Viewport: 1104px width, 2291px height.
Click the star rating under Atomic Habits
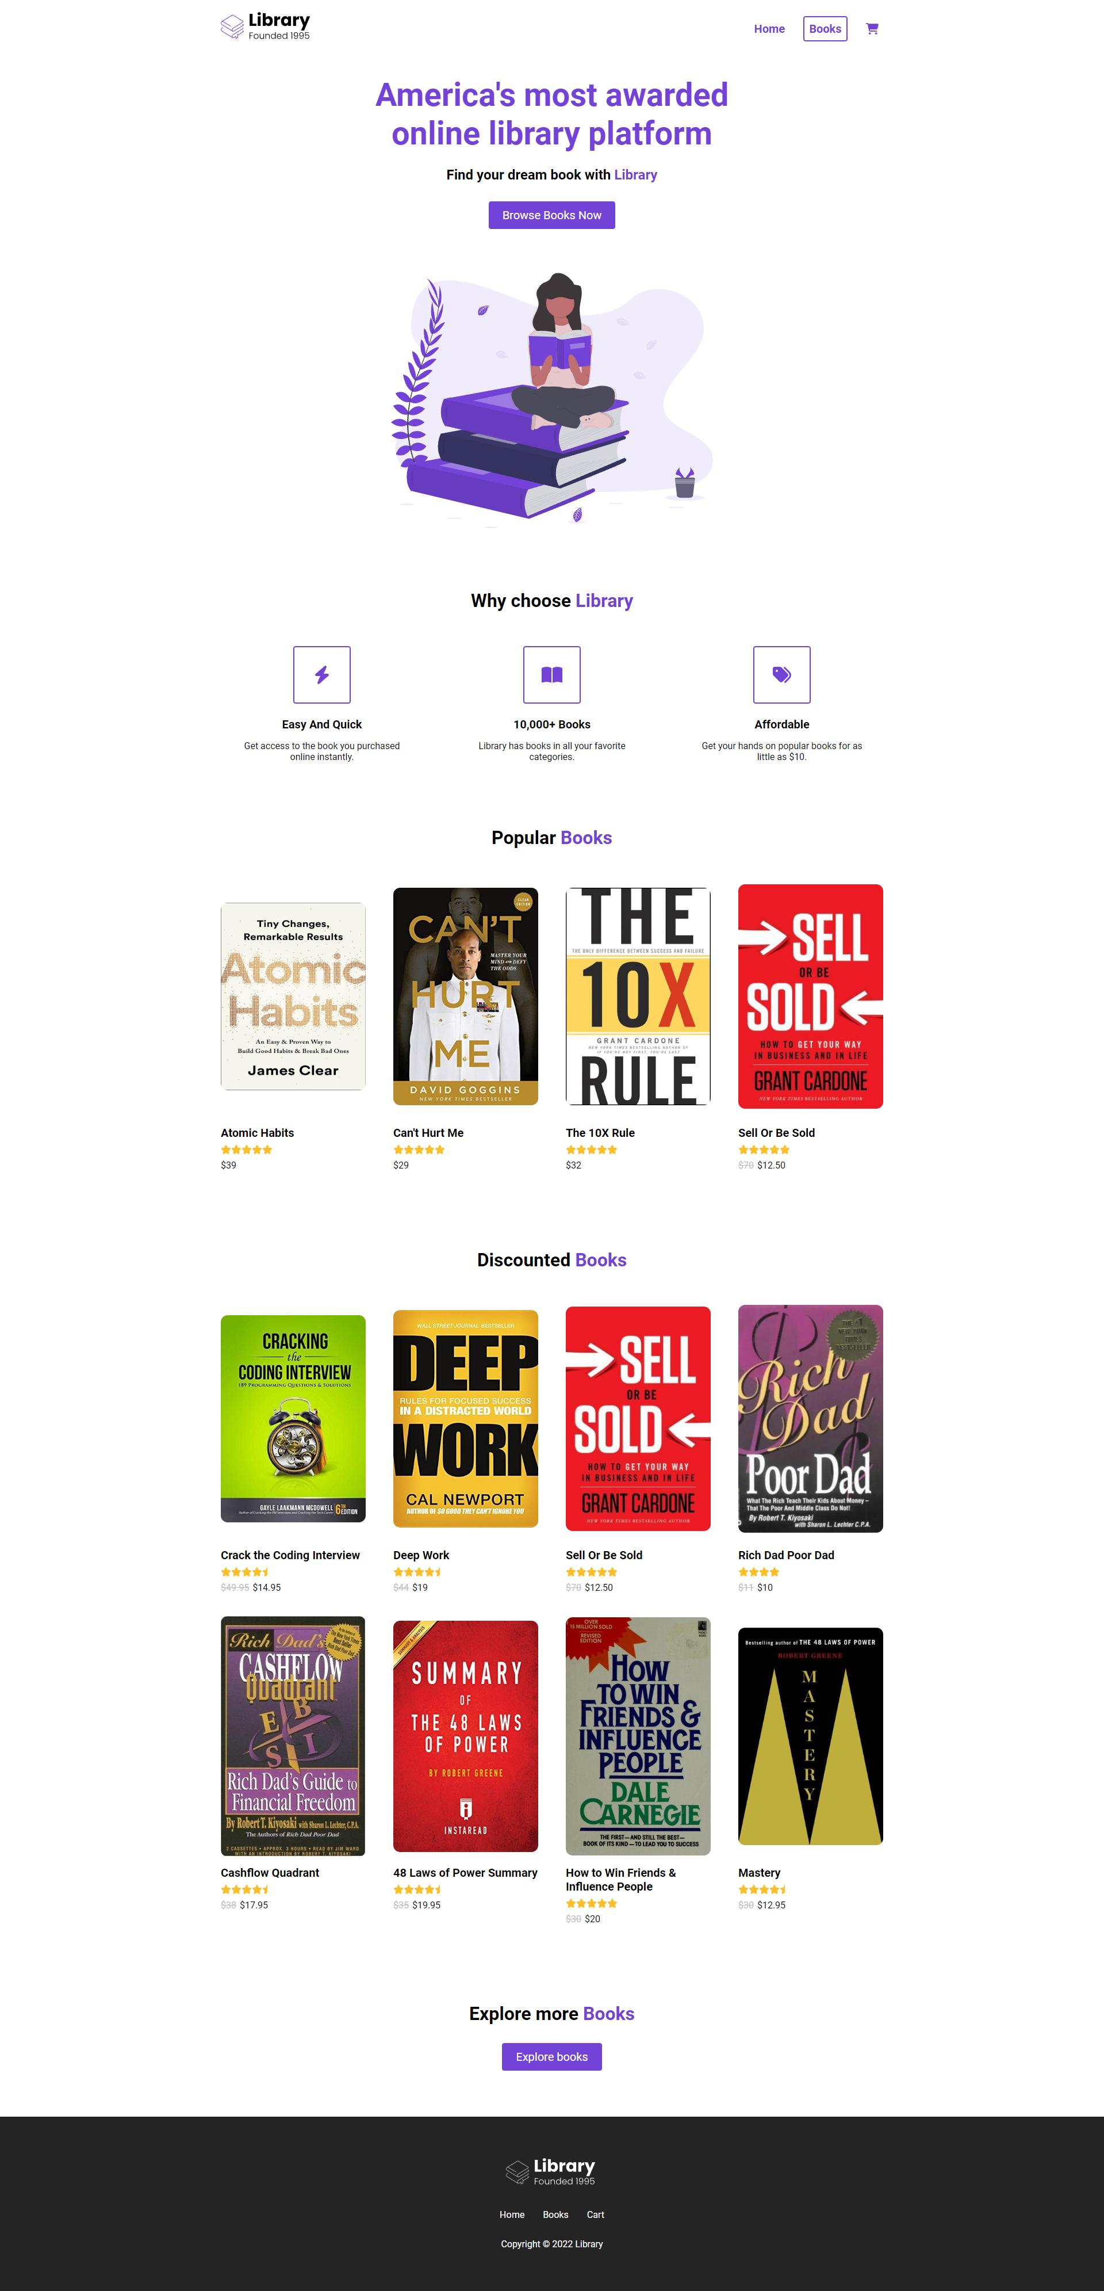pyautogui.click(x=246, y=1149)
